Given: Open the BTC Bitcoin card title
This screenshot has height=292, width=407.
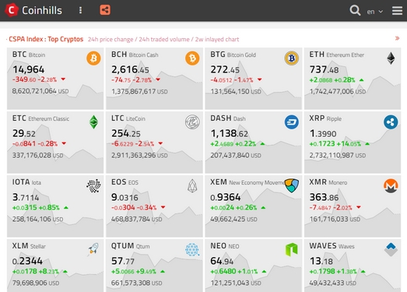Looking at the screenshot, I should coord(29,55).
